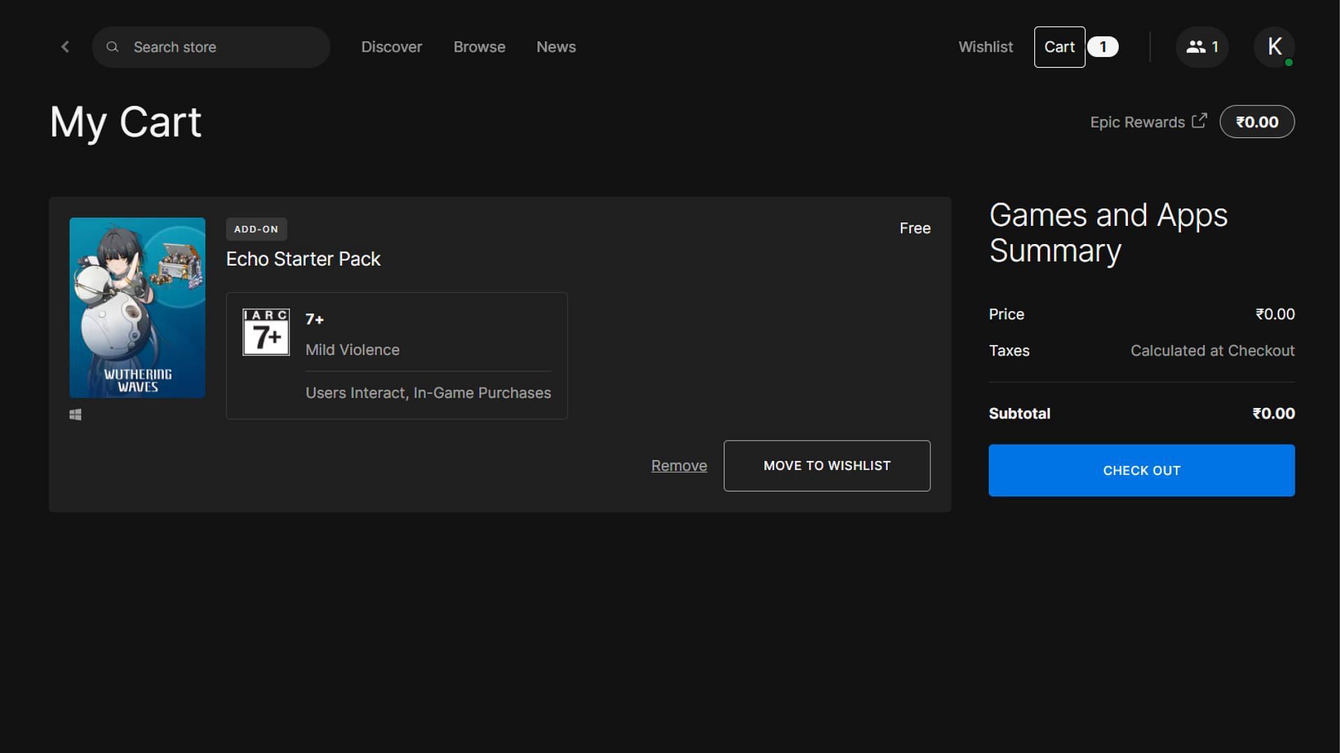Focus the Search store field
The image size is (1340, 753).
[211, 47]
